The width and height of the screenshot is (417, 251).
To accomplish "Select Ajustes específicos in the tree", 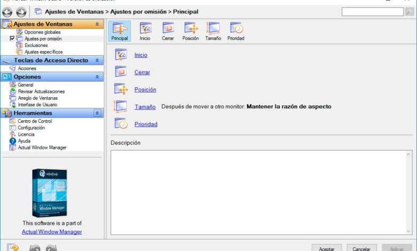I will [x=44, y=52].
